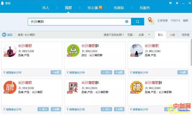Sort results by 人数
Image resolution: width=192 pixels, height=115 pixels.
point(172,35)
